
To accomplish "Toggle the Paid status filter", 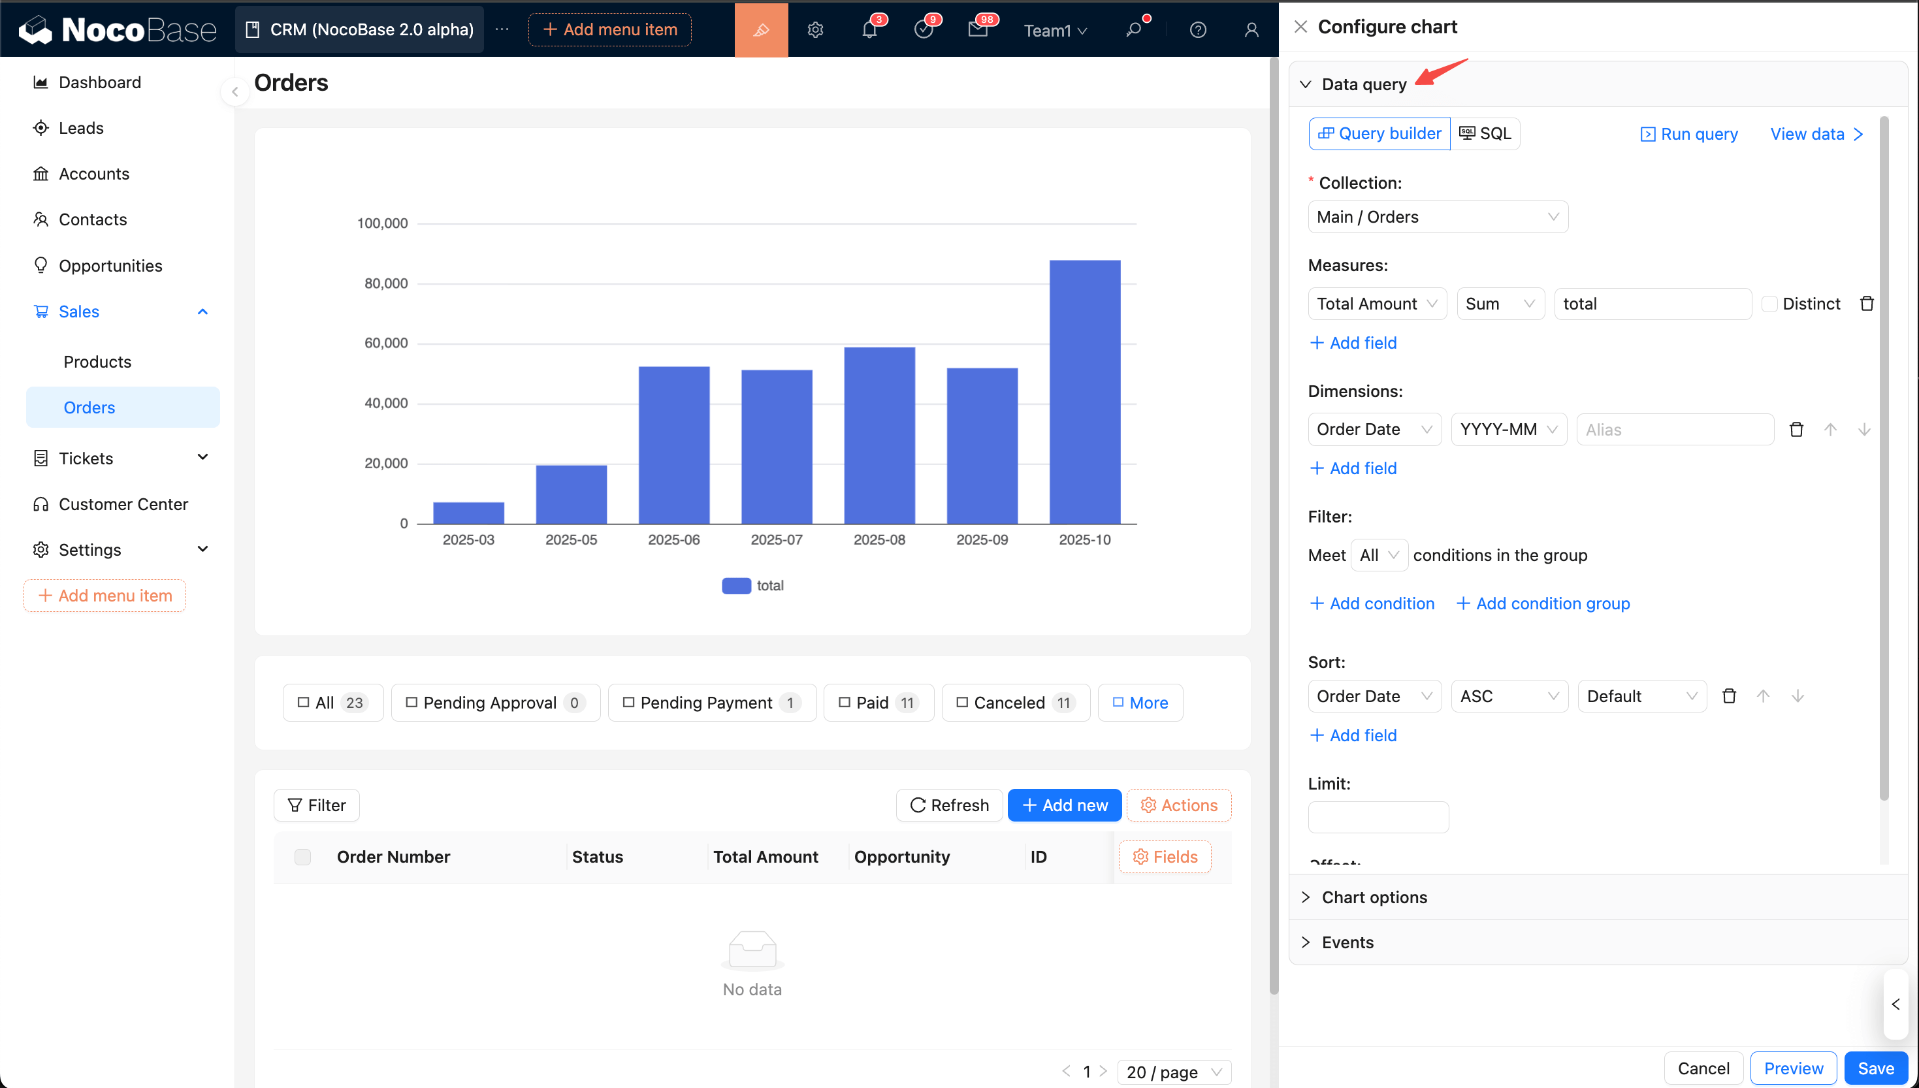I will [878, 703].
